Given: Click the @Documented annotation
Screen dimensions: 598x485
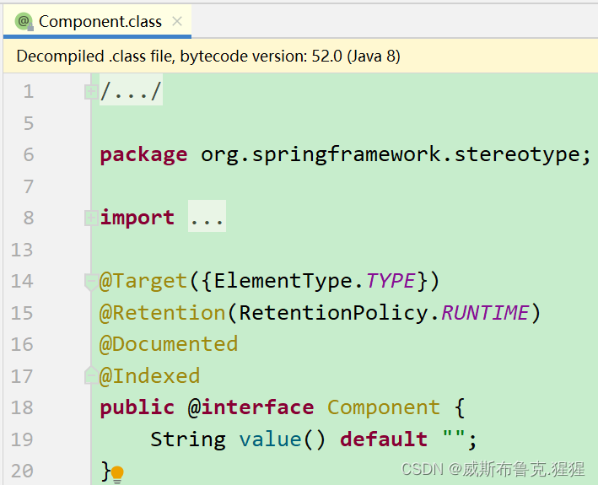Looking at the screenshot, I should pos(169,344).
